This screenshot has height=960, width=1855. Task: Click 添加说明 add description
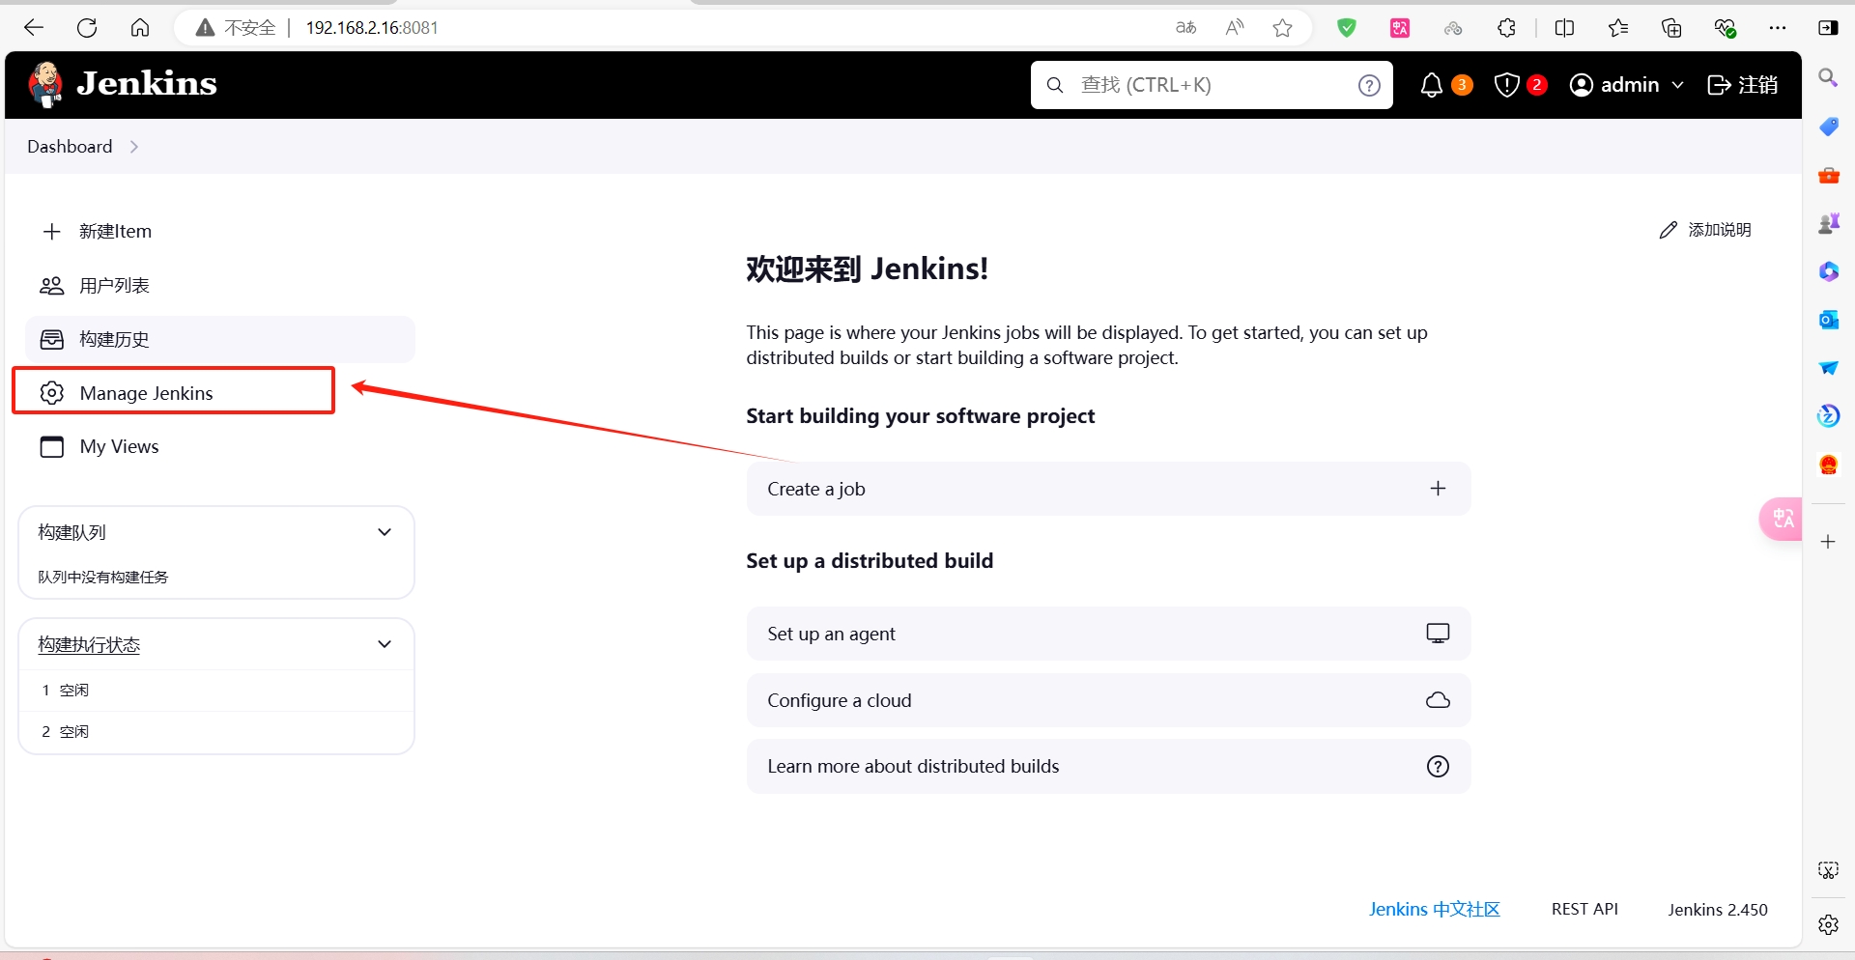(x=1705, y=230)
